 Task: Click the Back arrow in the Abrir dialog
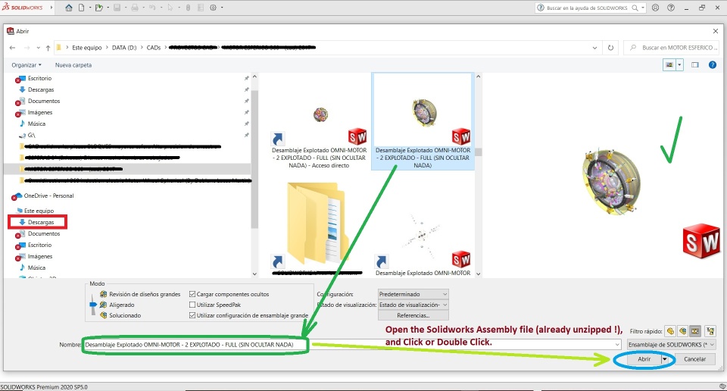[x=13, y=47]
